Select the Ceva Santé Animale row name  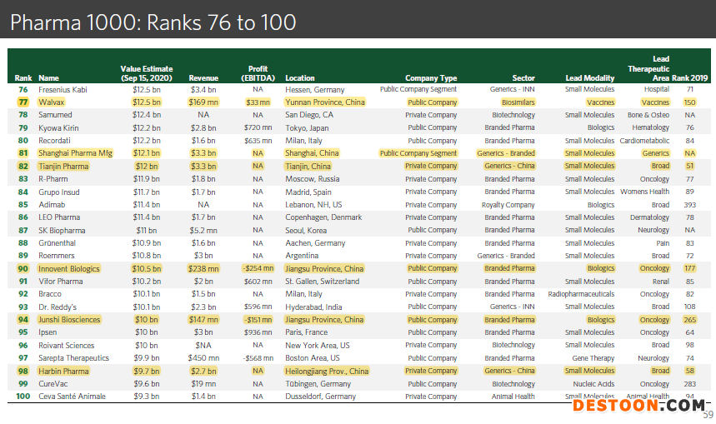[x=72, y=397]
